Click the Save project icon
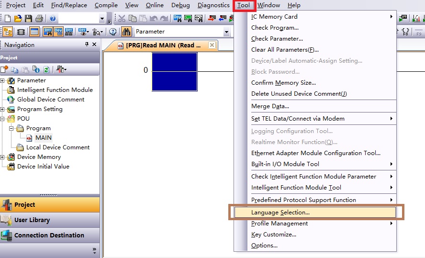The image size is (425, 258). pyautogui.click(x=28, y=19)
